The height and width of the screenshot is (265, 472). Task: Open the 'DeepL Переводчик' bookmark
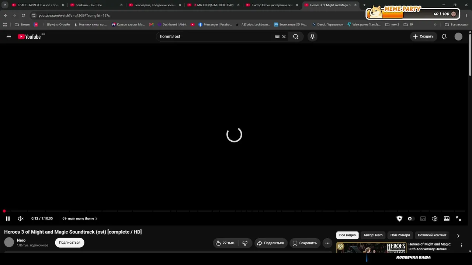327,25
